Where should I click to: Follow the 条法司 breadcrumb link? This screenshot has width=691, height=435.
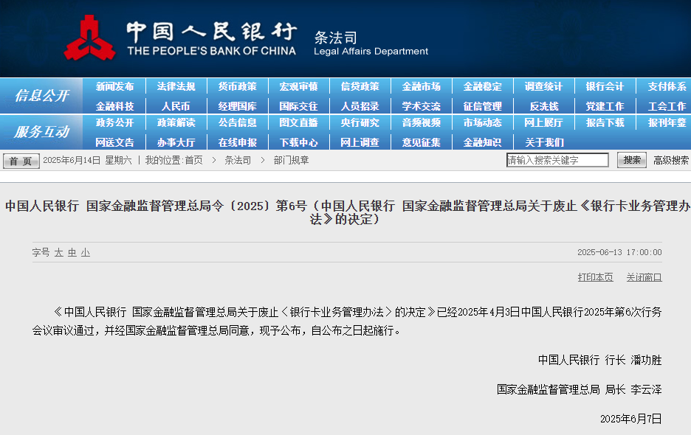click(x=238, y=160)
